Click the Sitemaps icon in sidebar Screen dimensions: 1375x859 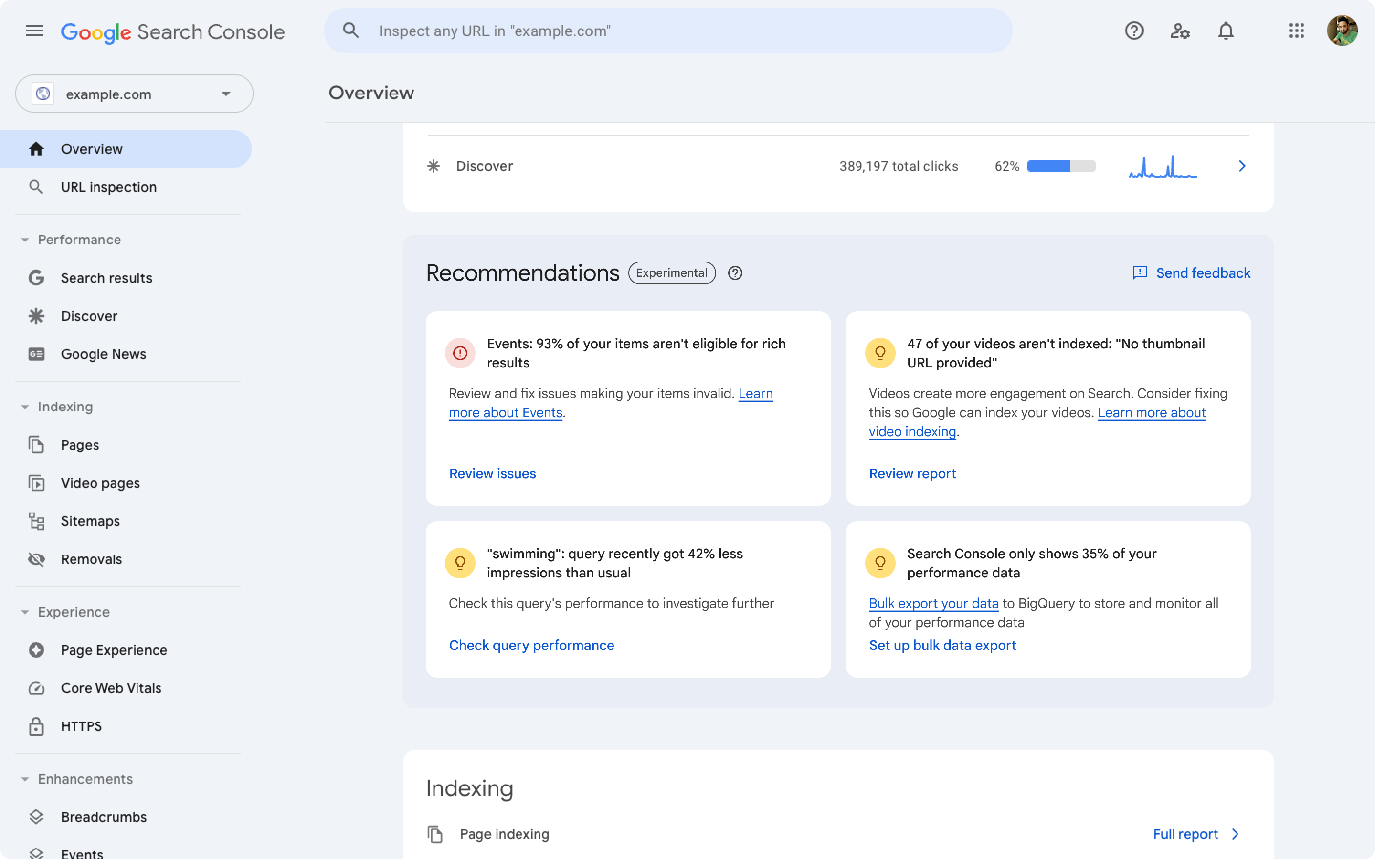36,521
